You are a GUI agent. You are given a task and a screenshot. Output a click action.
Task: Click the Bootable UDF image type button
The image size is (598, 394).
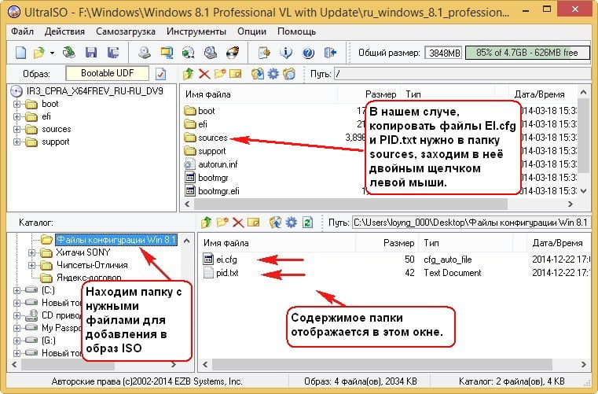[107, 73]
